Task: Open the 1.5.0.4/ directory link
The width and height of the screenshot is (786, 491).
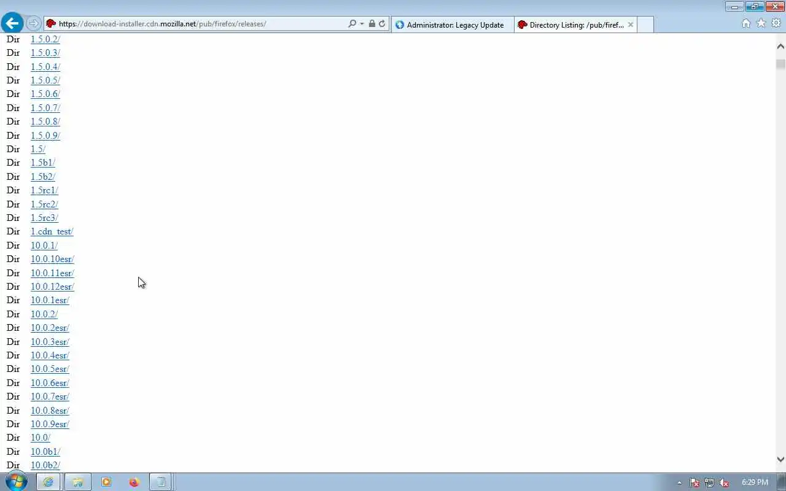Action: (45, 66)
